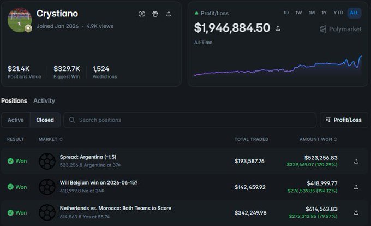Click the profit/loss line chart
The width and height of the screenshot is (371, 226).
pos(278,66)
